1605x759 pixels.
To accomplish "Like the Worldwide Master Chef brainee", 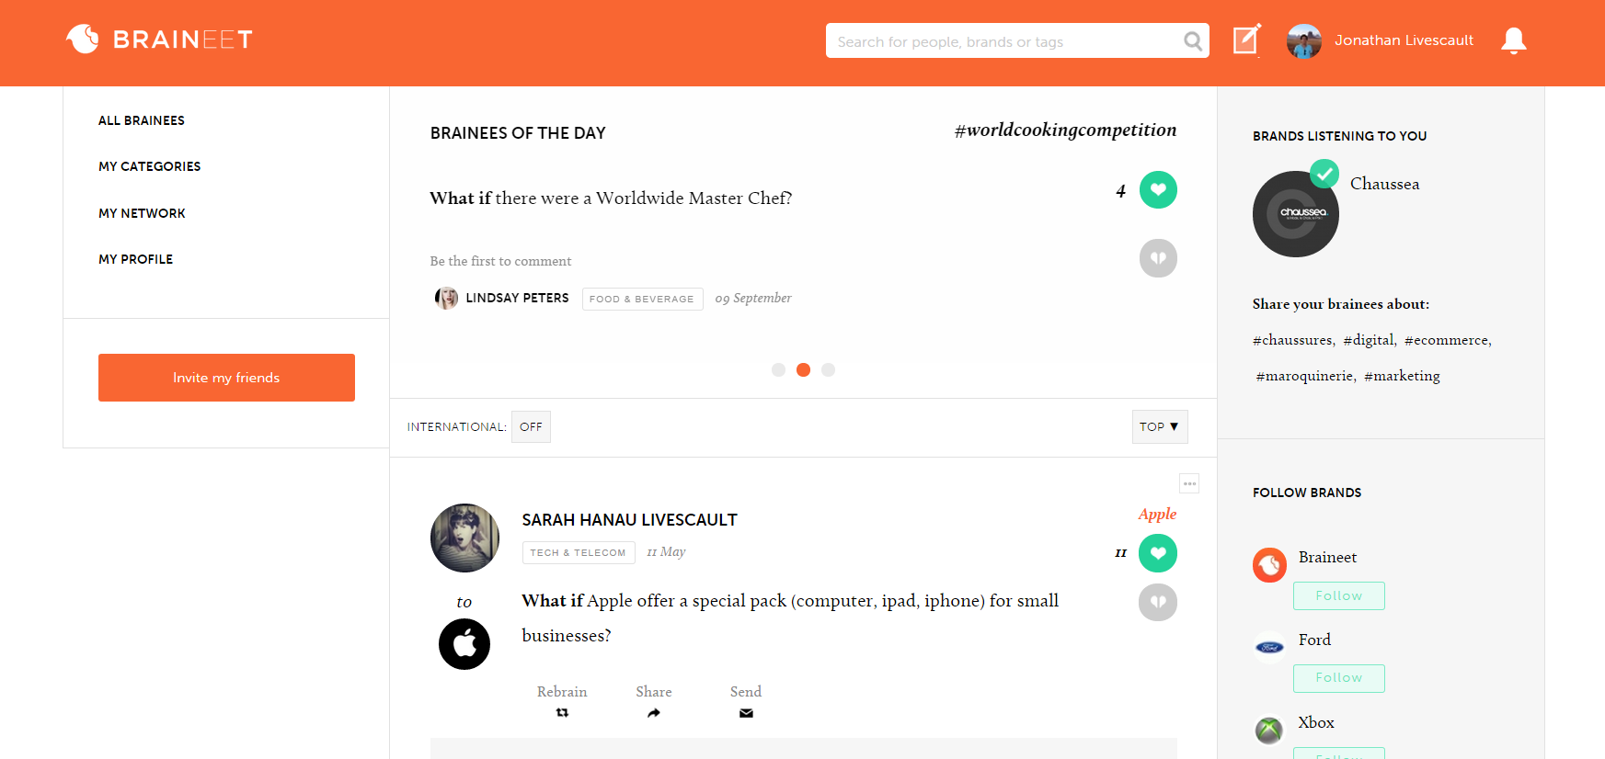I will [x=1158, y=190].
